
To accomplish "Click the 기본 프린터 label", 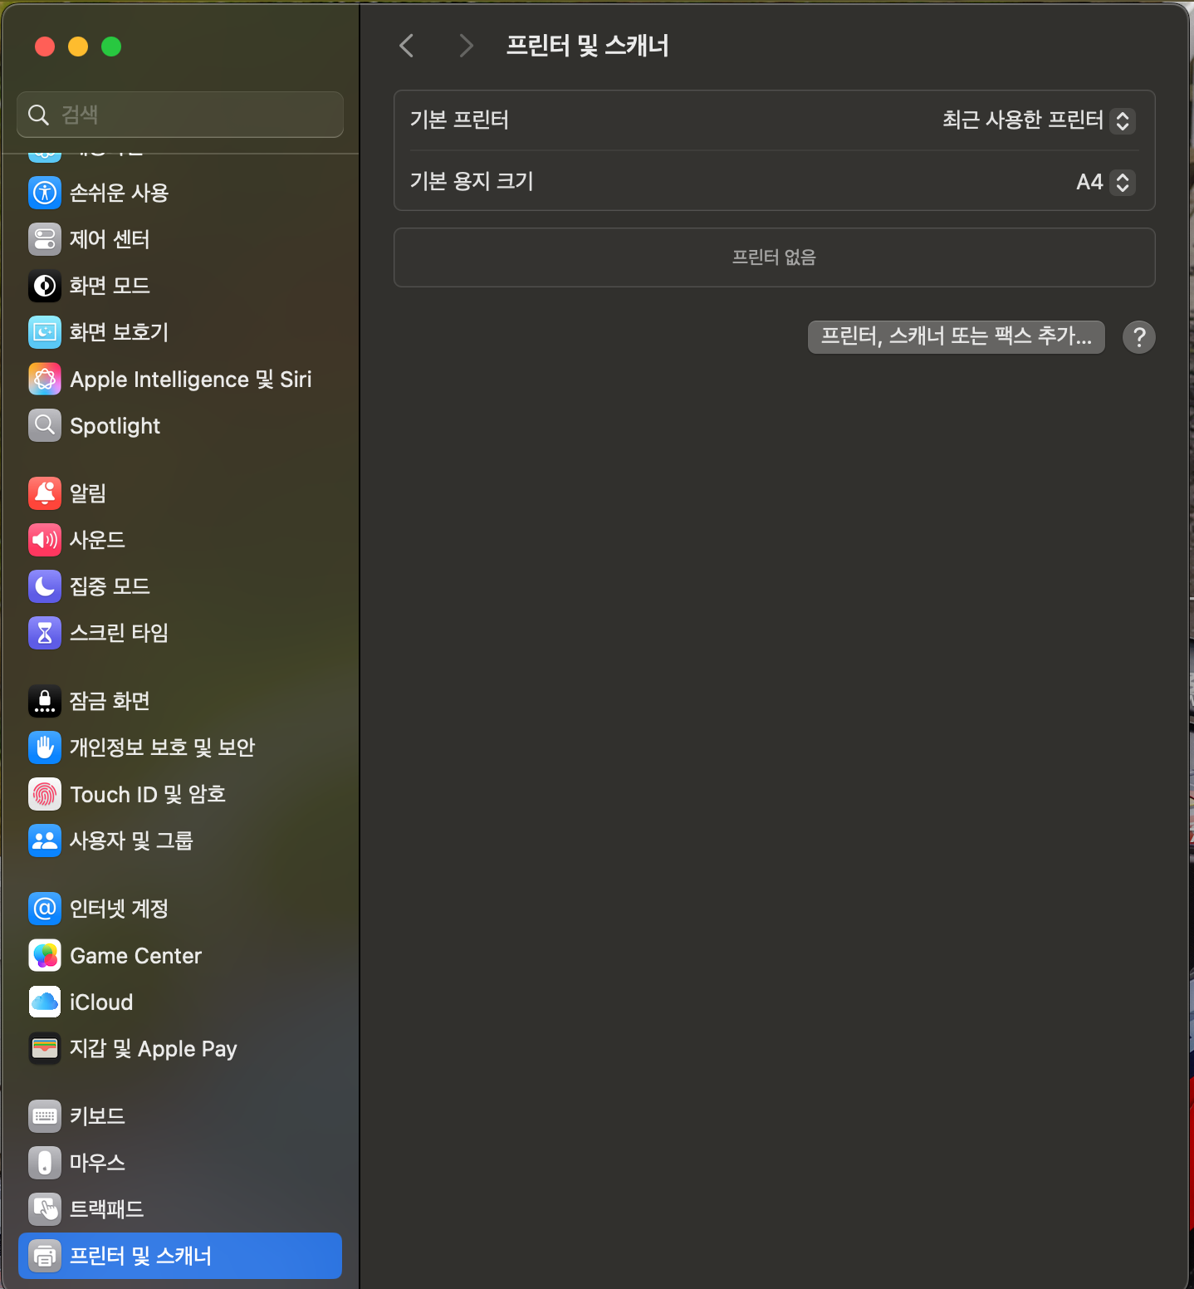I will pos(459,120).
